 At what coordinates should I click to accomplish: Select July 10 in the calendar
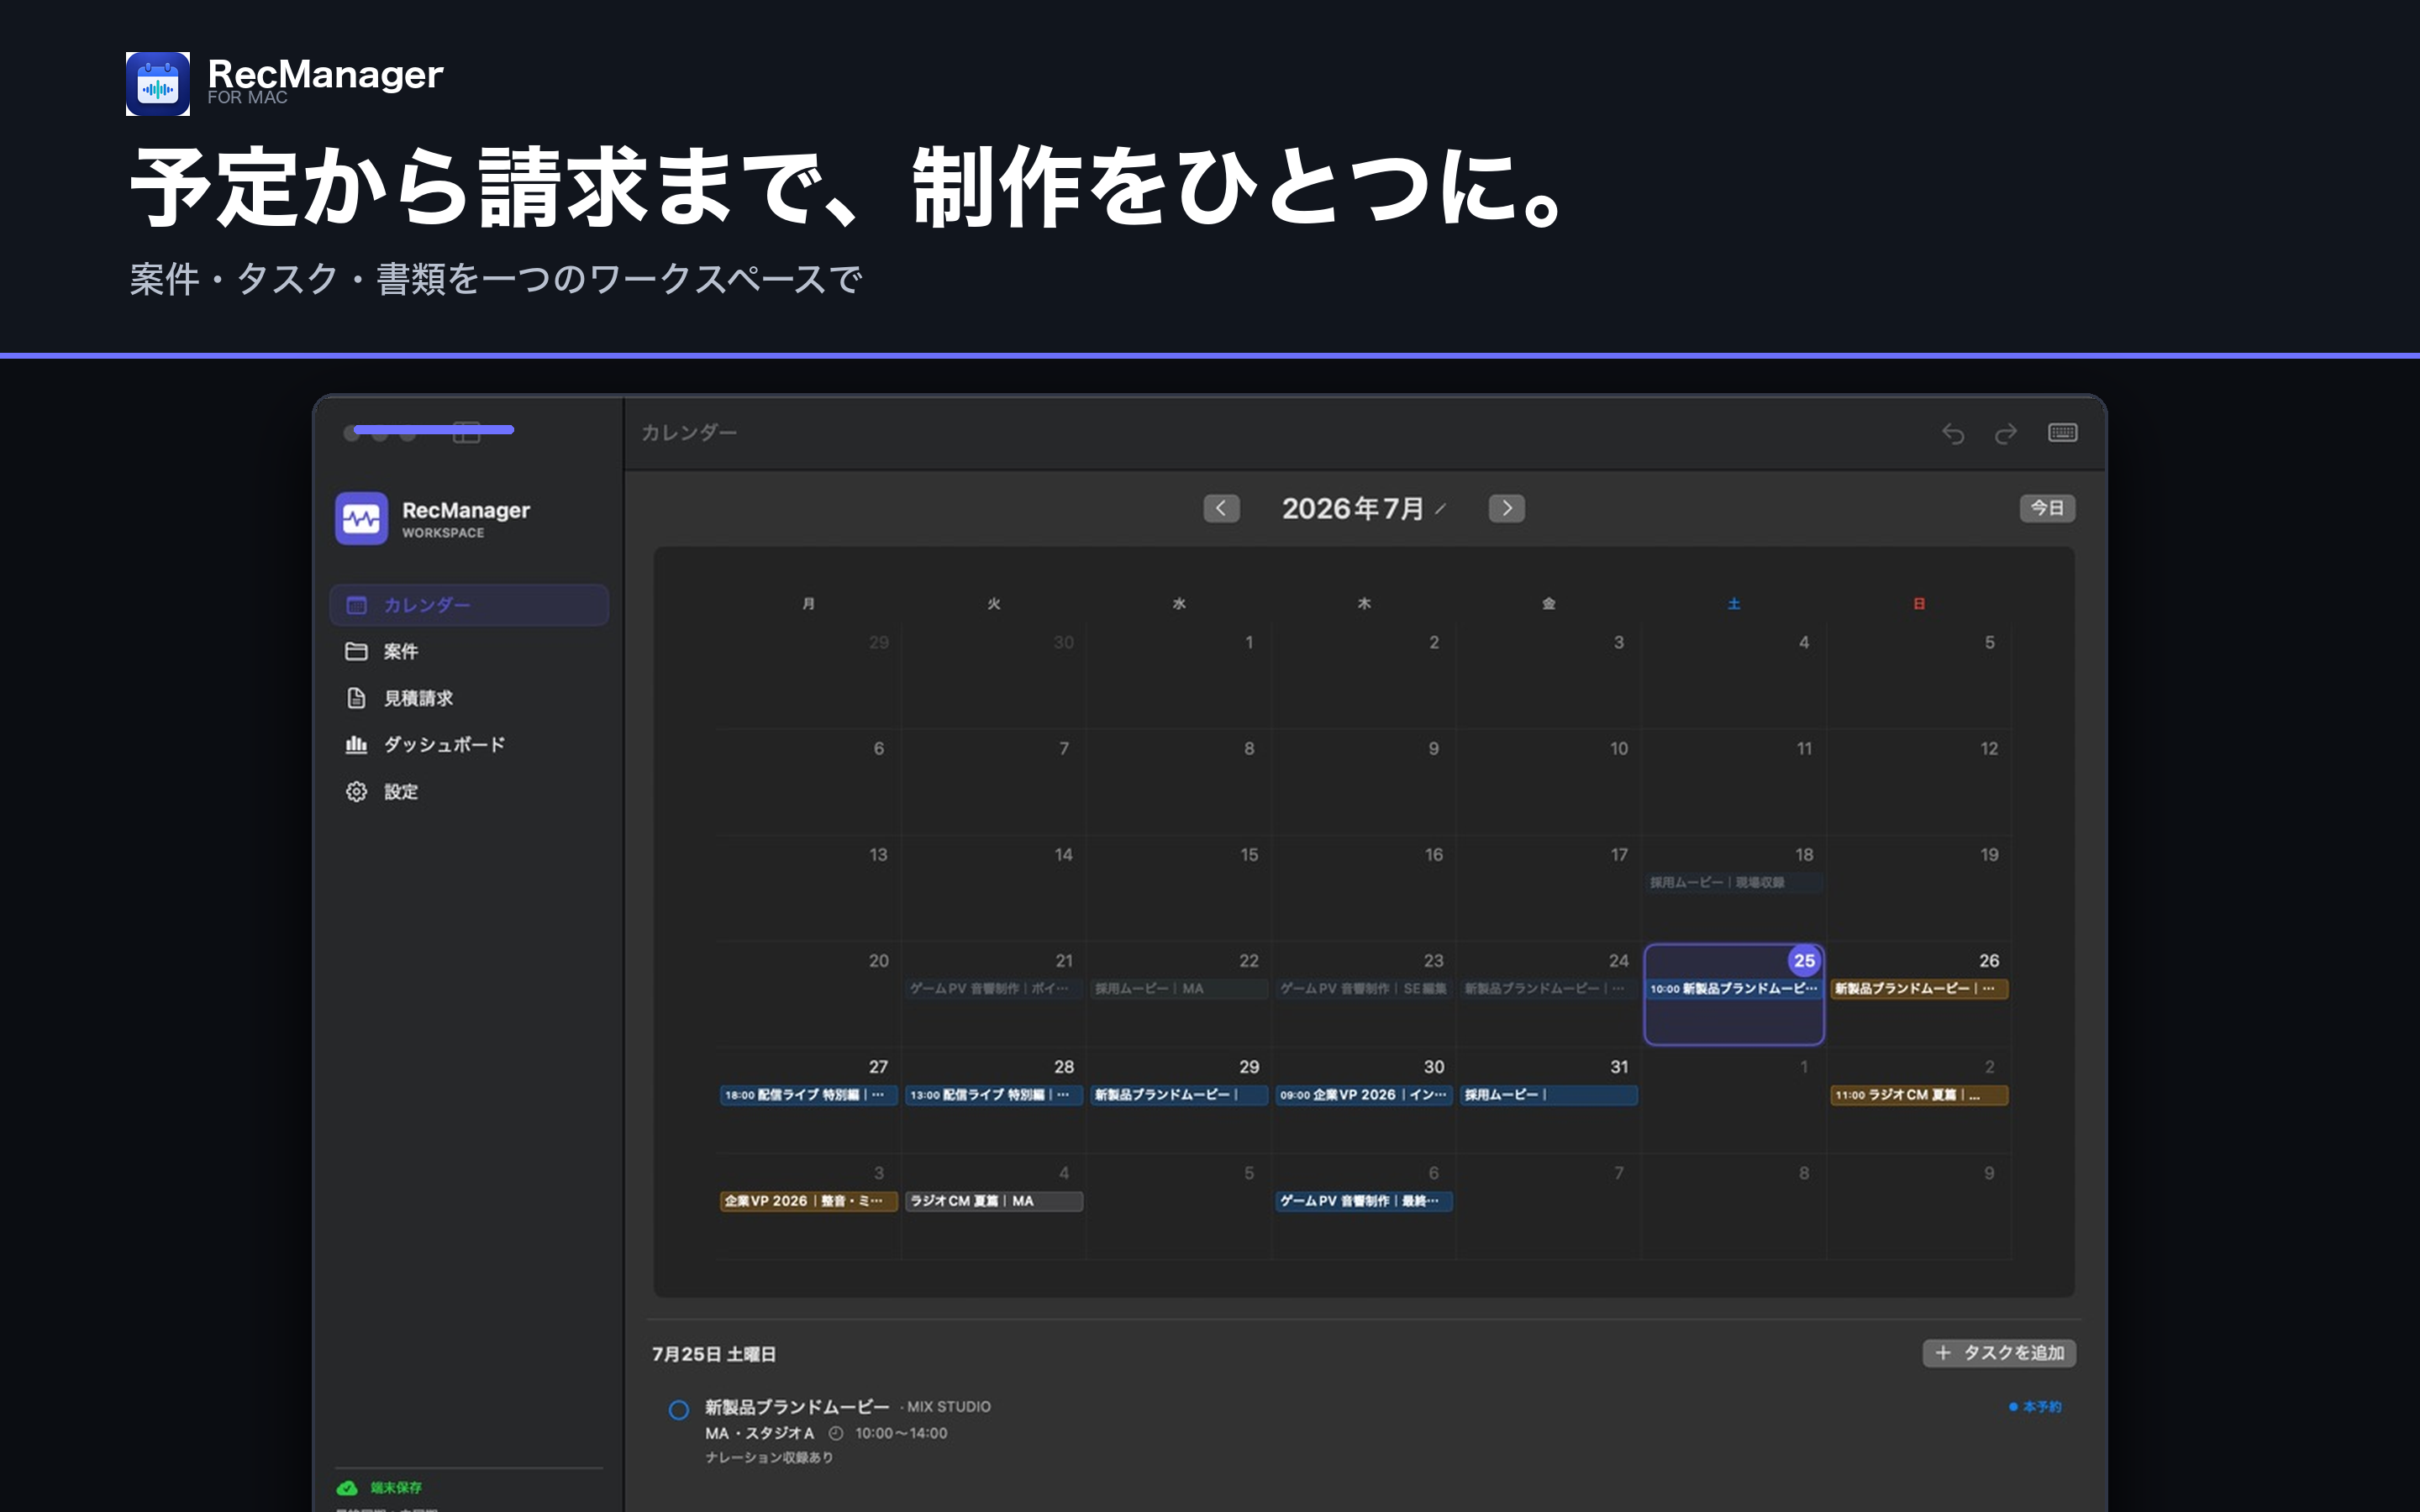tap(1619, 748)
